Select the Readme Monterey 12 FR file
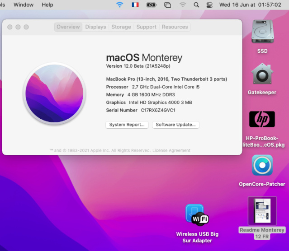This screenshot has height=251, width=289. point(262,211)
